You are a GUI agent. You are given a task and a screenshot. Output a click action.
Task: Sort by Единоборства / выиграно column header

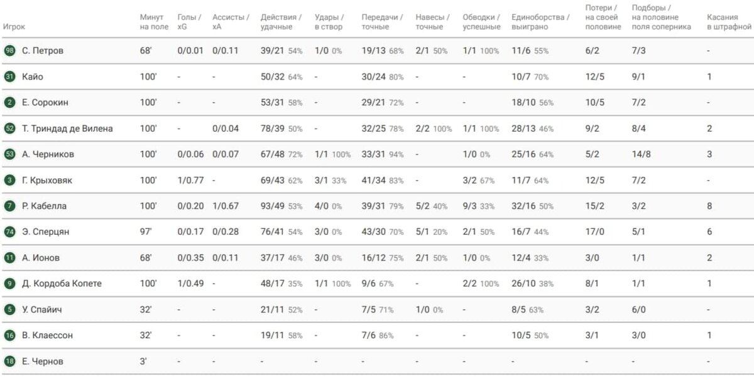pyautogui.click(x=541, y=22)
